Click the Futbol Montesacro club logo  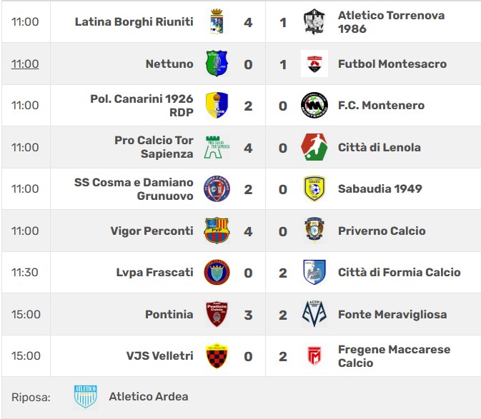314,64
